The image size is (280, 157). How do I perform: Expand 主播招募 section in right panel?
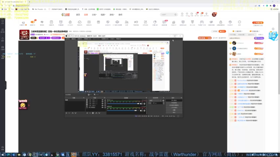(x=238, y=31)
